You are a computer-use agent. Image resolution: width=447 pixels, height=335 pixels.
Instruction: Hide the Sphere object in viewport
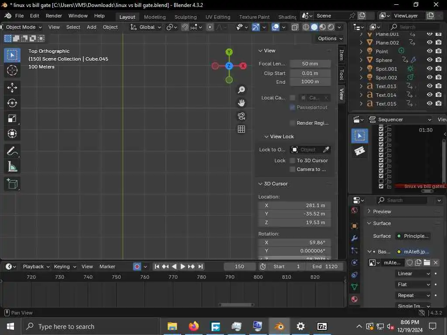point(430,60)
